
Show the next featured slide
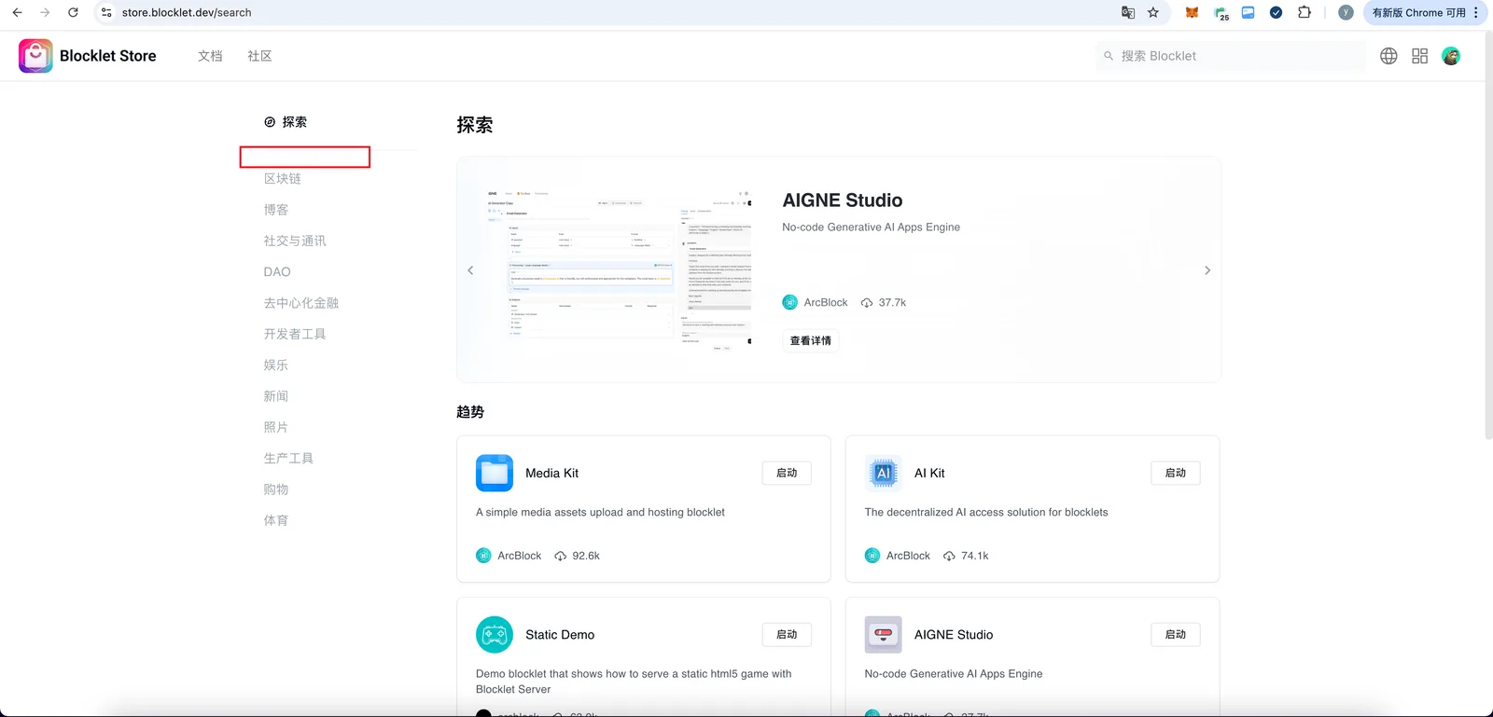coord(1207,270)
